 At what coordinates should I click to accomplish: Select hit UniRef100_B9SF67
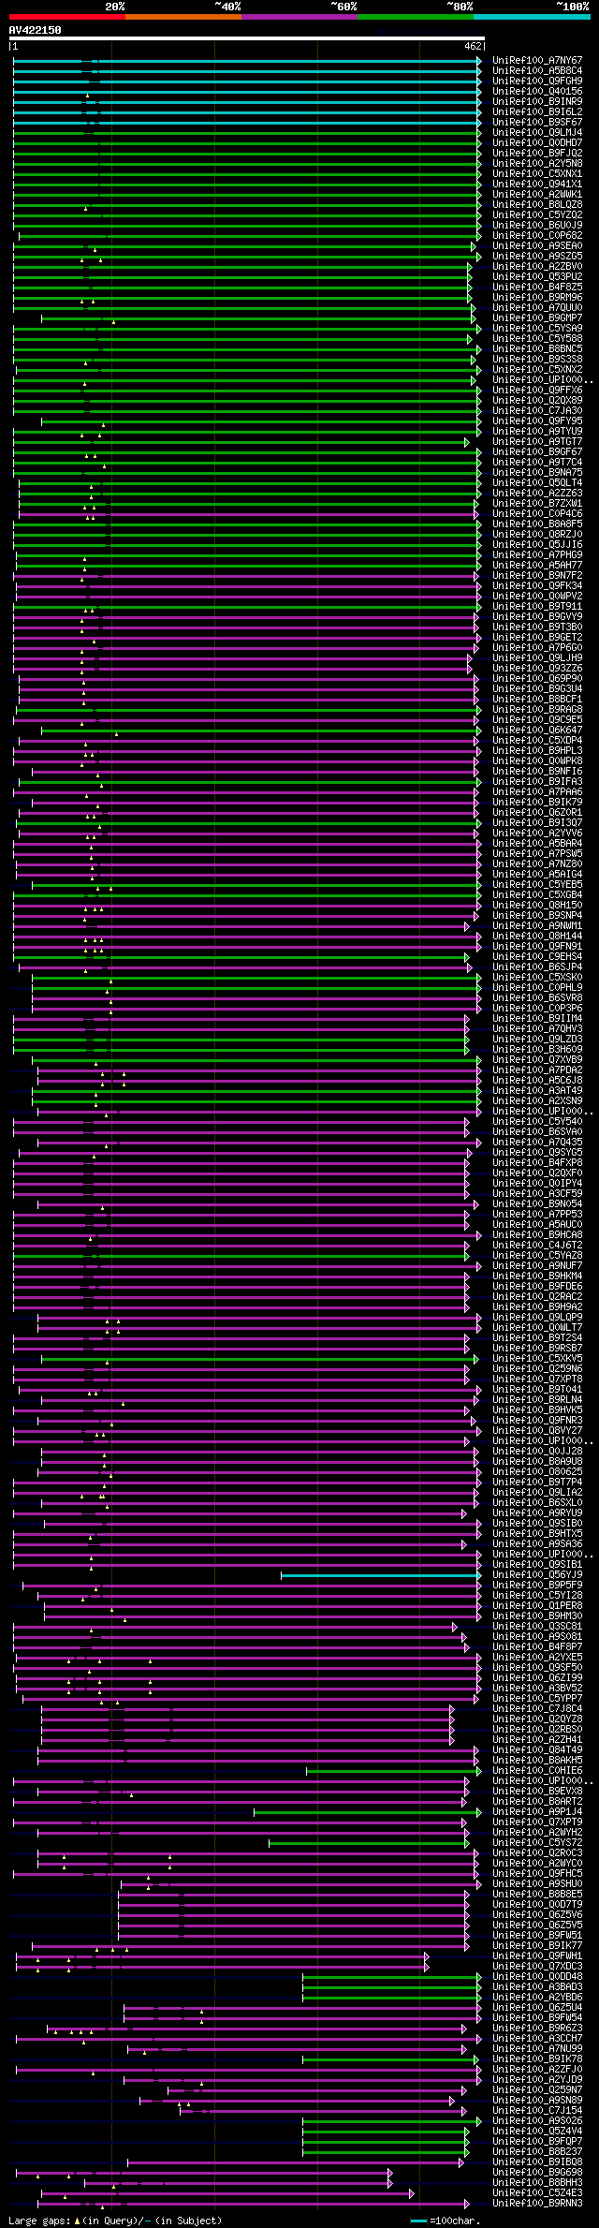(x=537, y=123)
